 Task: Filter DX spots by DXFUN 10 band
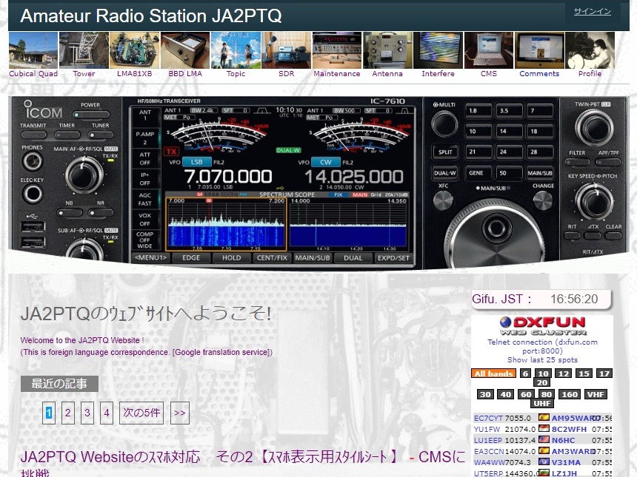[543, 373]
